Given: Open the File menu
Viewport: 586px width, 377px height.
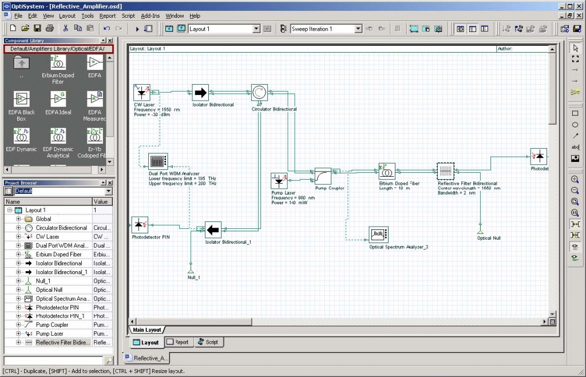Looking at the screenshot, I should 18,15.
